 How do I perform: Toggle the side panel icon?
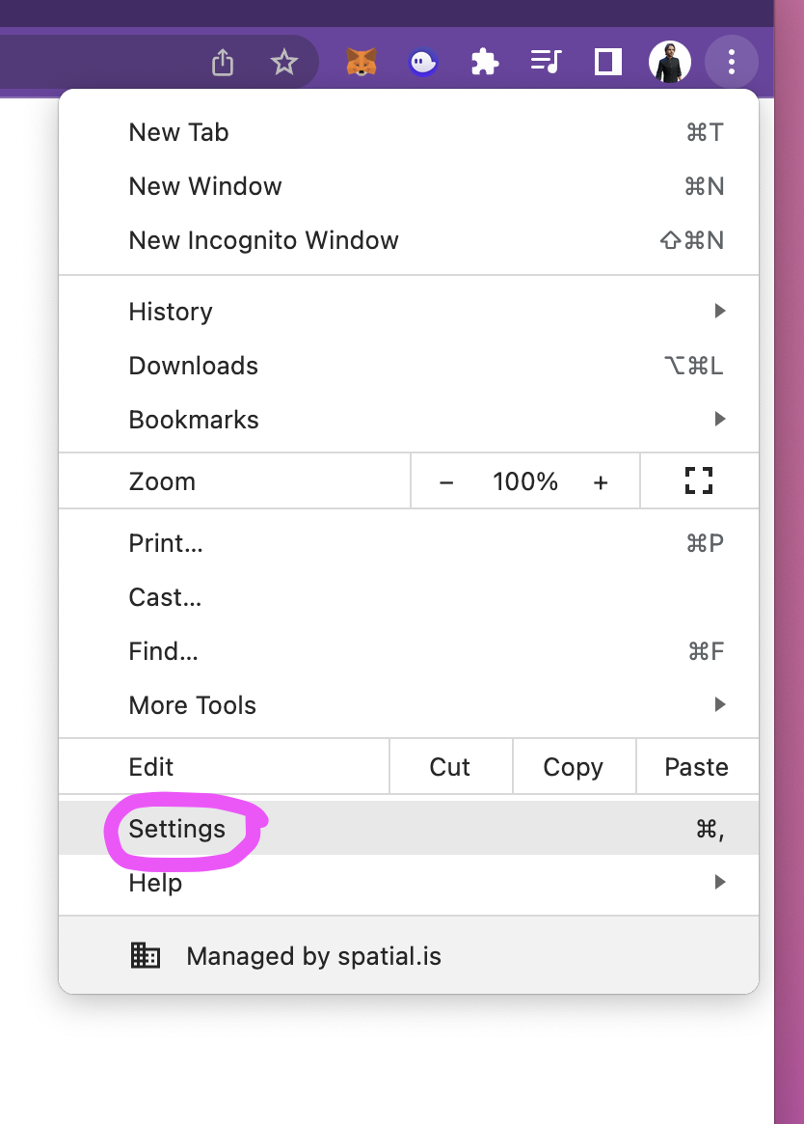(607, 62)
